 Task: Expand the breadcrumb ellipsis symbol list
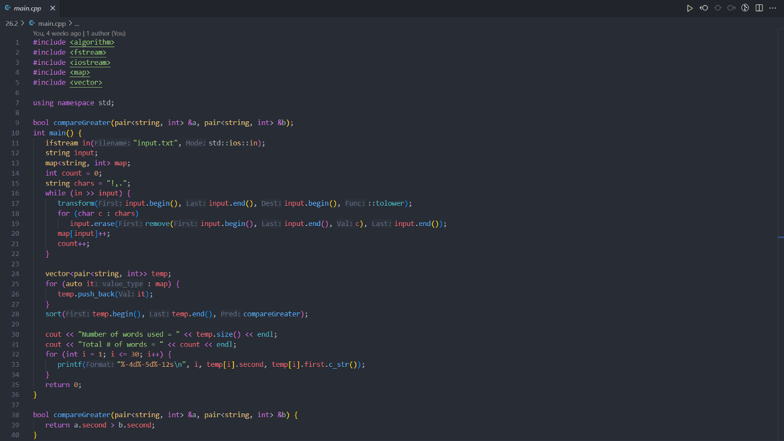(x=77, y=23)
